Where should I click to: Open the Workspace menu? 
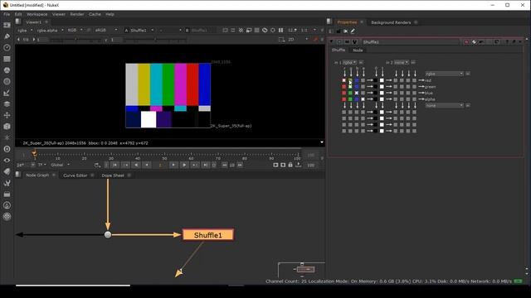point(37,14)
